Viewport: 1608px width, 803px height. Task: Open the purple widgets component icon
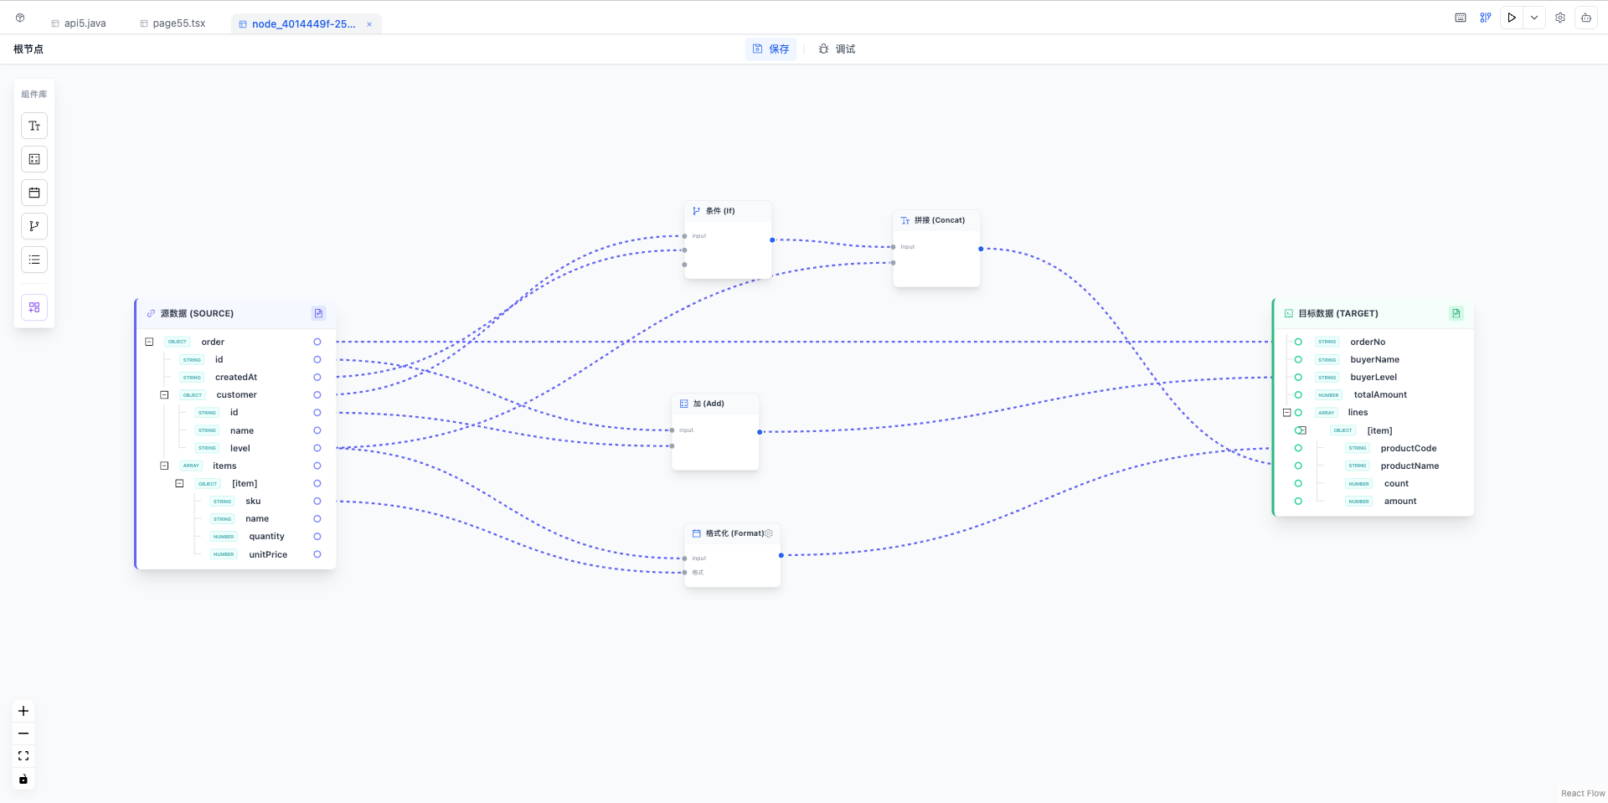point(34,307)
